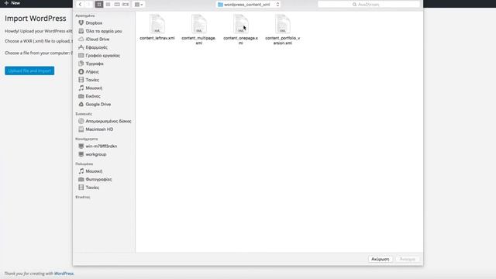496x279 pixels.
Task: Switch to column view
Action: [117, 5]
